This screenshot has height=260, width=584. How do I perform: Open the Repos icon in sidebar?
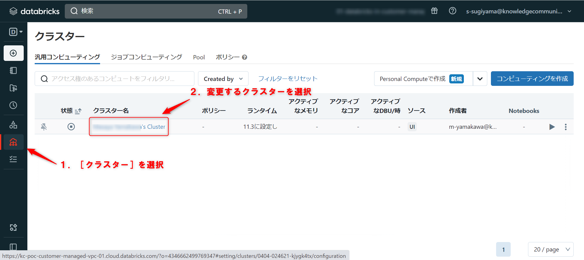point(13,88)
